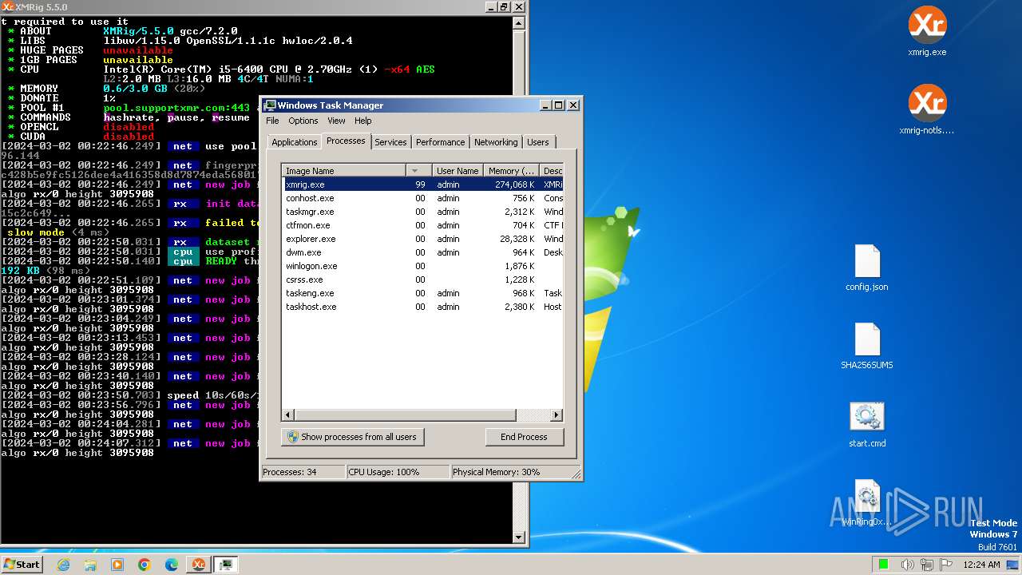Click the CPU sort arrow column header
This screenshot has height=575, width=1022.
418,171
